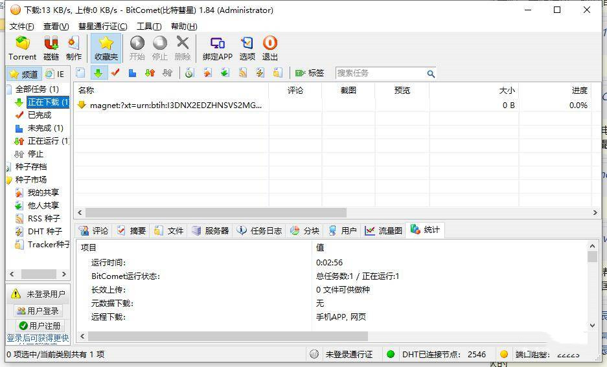Viewport: 607px width, 367px height.
Task: Open the 彗星通行证(C) menu
Action: (102, 27)
